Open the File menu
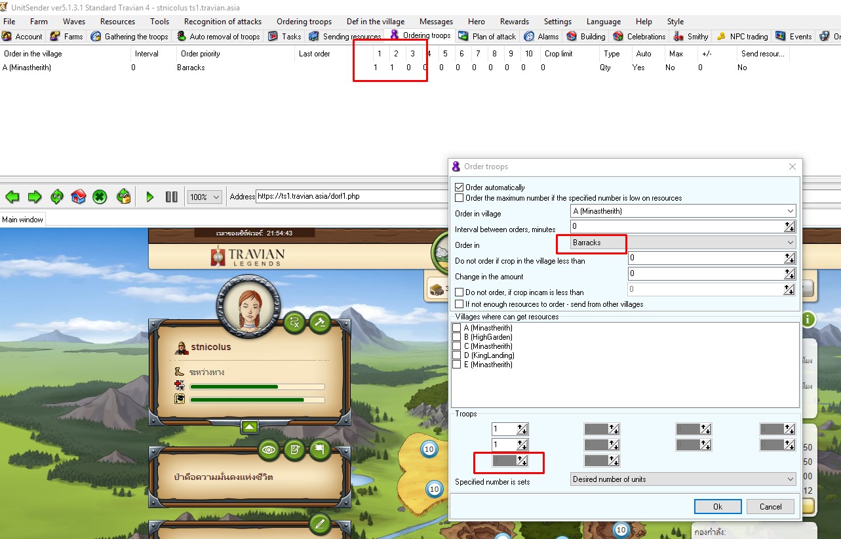The width and height of the screenshot is (841, 539). (x=9, y=22)
